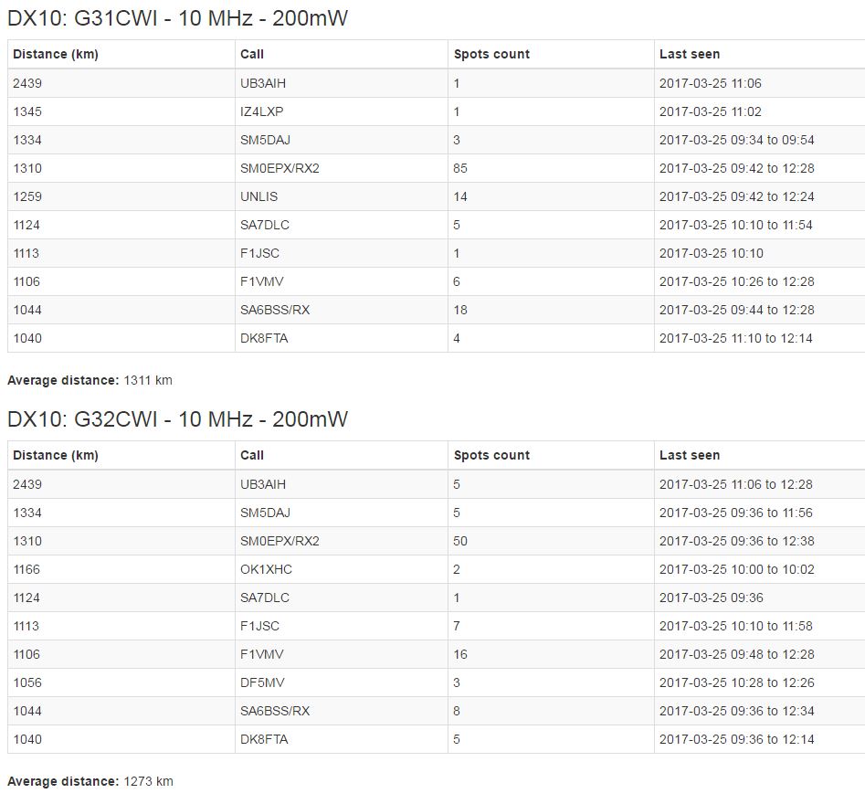Click the 1259 km distance cell
Image resolution: width=865 pixels, height=804 pixels.
(27, 196)
